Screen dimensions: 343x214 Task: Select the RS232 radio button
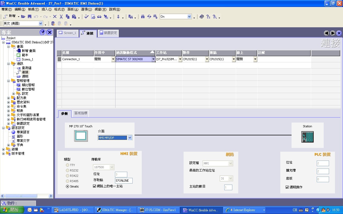coord(68,170)
